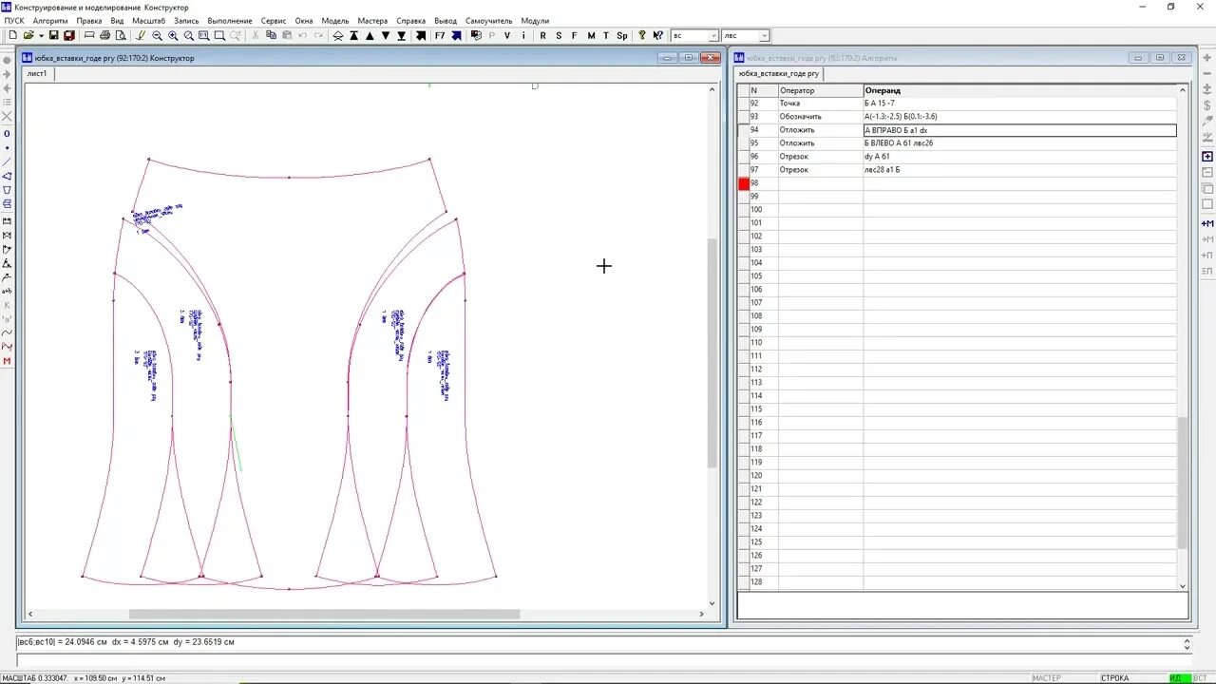Minimize the Алгоритм child window
The height and width of the screenshot is (684, 1216).
pos(1138,58)
